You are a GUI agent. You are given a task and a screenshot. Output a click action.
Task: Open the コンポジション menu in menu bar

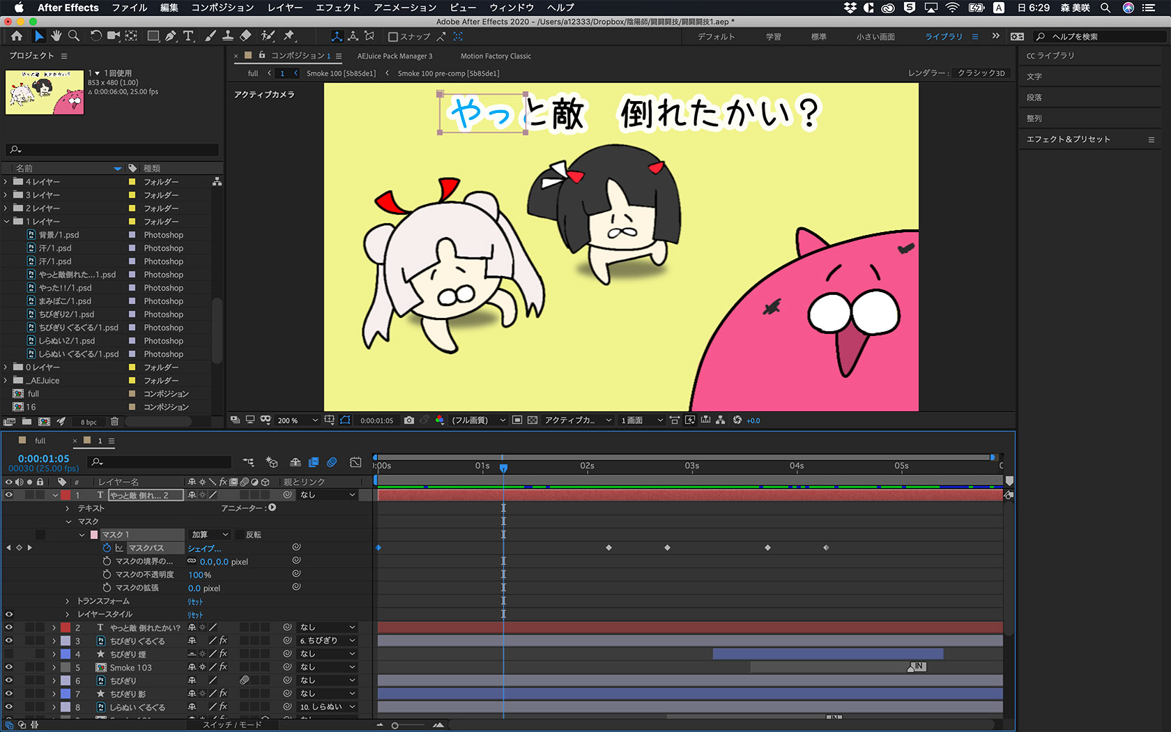click(x=222, y=8)
